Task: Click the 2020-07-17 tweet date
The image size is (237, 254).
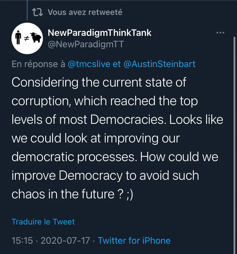Action: (x=65, y=241)
